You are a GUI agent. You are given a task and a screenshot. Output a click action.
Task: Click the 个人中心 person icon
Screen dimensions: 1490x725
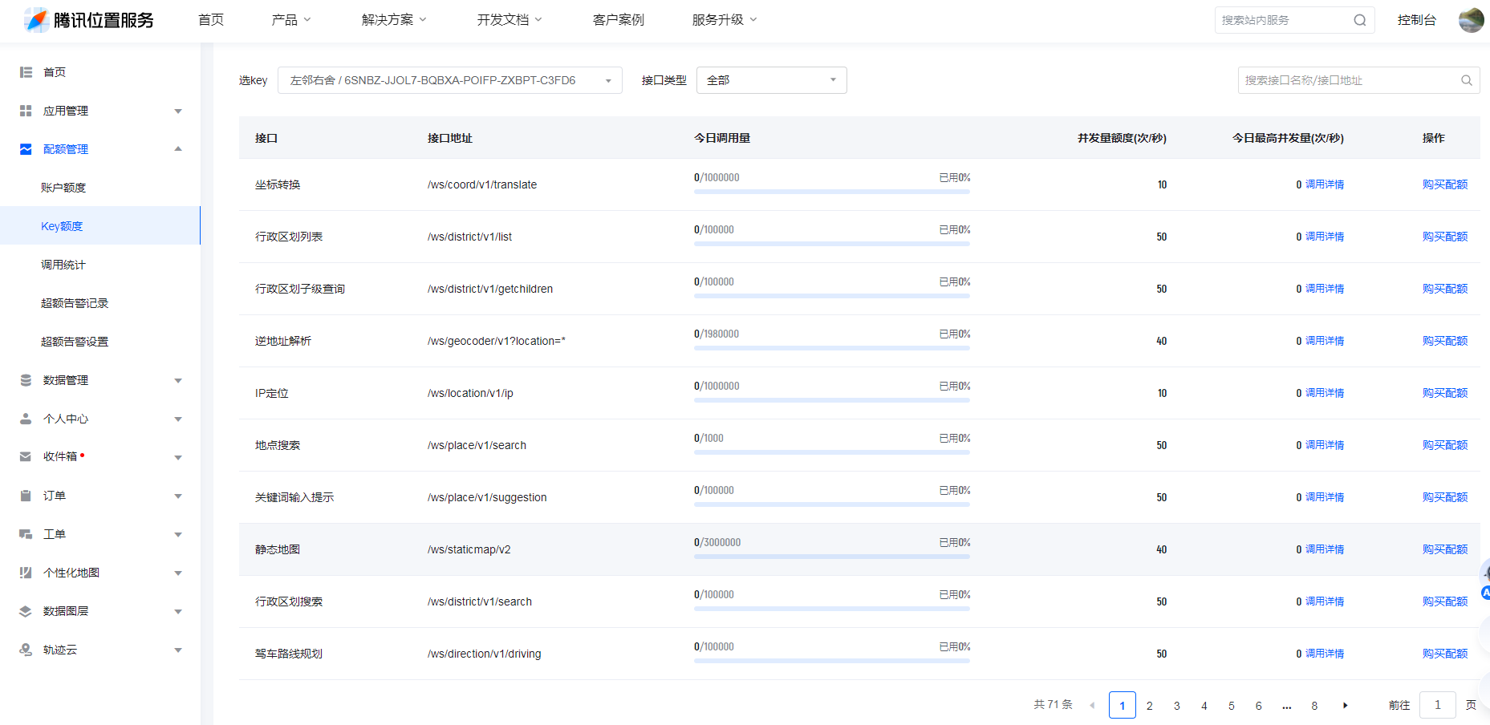[x=26, y=419]
